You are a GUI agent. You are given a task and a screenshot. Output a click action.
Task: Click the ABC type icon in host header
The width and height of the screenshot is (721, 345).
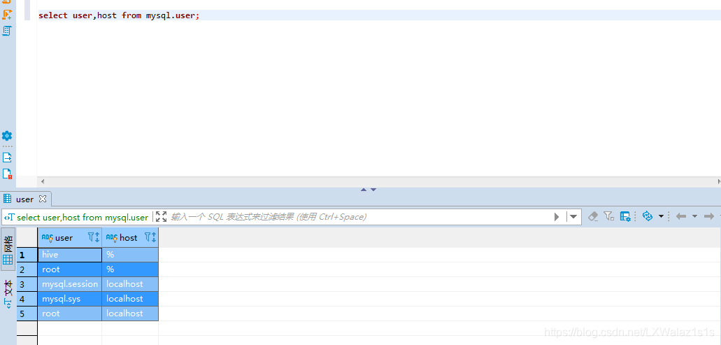(112, 237)
